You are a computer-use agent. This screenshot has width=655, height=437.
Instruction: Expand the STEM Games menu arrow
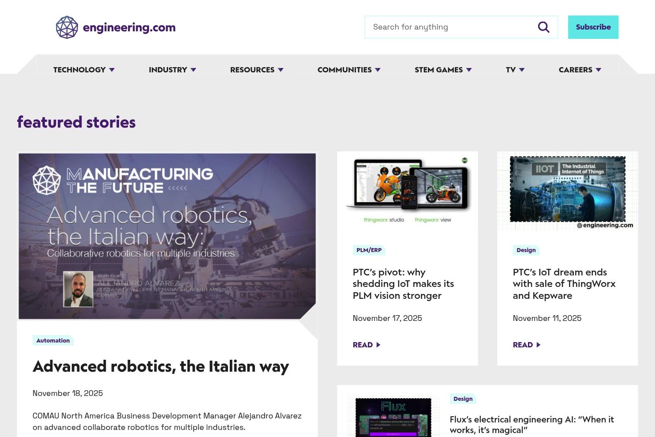pyautogui.click(x=469, y=70)
